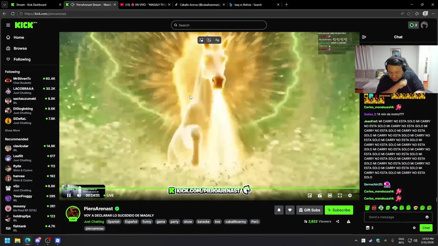Open Discord from the taskbar

tap(38, 241)
